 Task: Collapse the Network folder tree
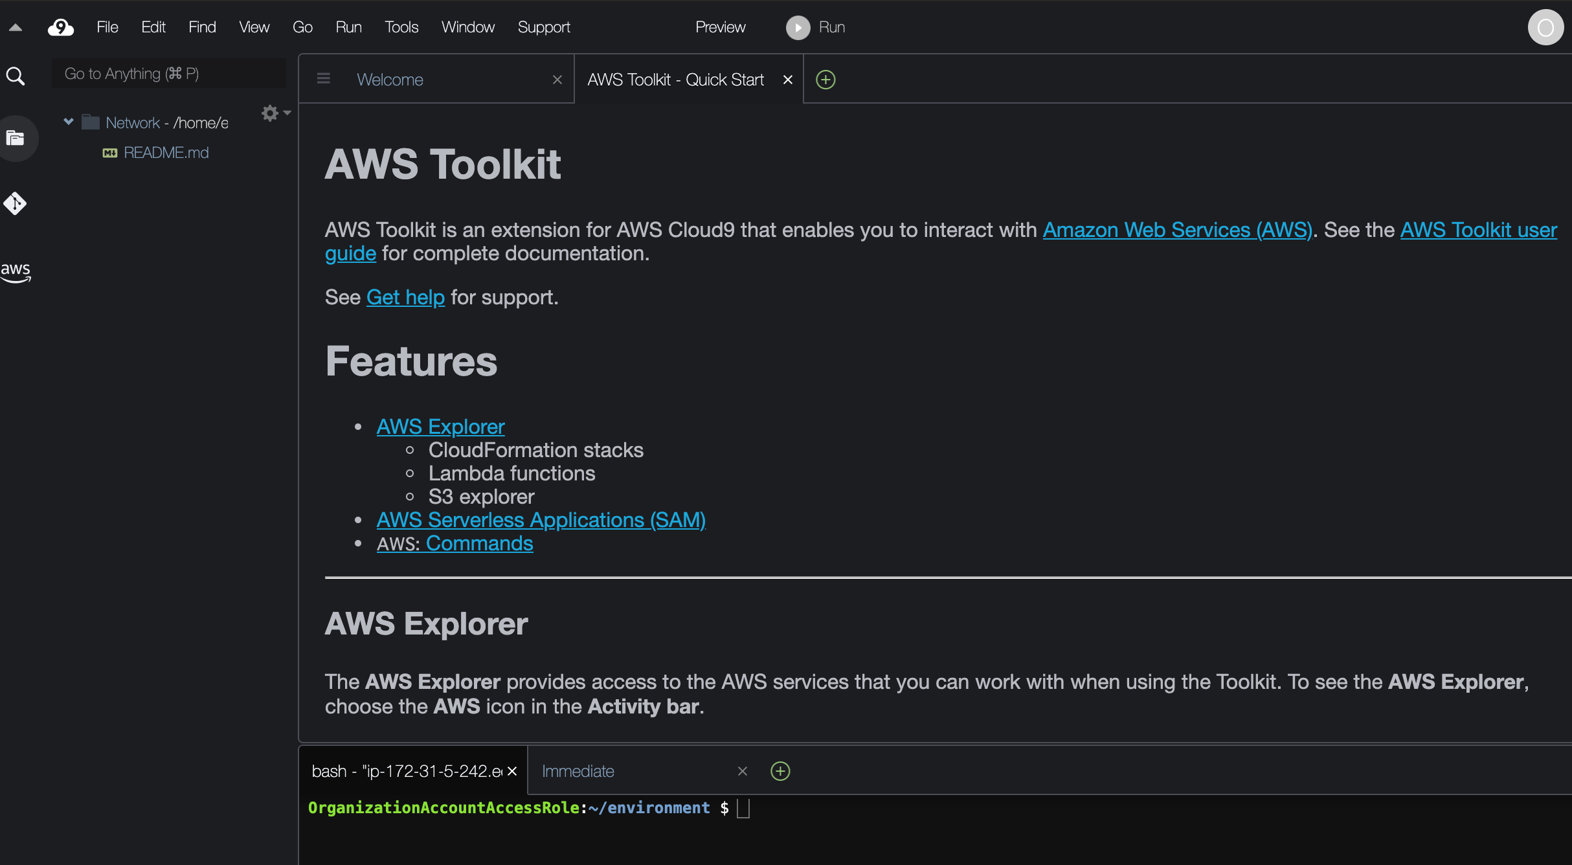tap(69, 122)
